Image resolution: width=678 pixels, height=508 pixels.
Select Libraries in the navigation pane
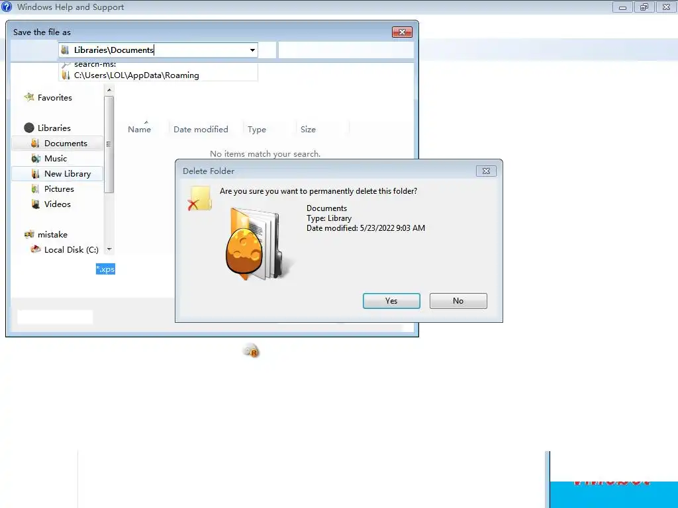pos(54,128)
